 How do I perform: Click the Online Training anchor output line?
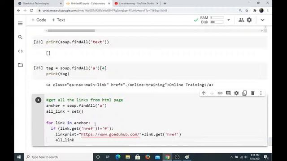[x=130, y=85]
